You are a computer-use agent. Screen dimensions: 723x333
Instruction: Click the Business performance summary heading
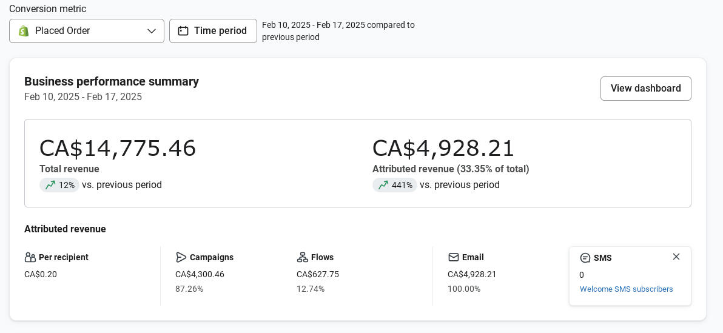(112, 81)
